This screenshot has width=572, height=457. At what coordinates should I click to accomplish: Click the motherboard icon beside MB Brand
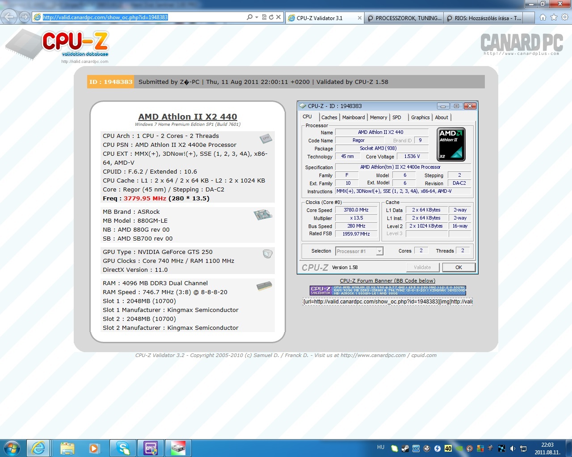coord(263,215)
